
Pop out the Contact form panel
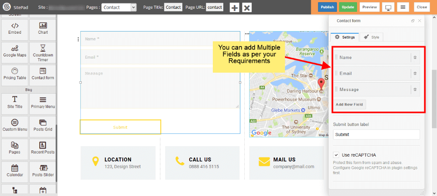(x=413, y=21)
